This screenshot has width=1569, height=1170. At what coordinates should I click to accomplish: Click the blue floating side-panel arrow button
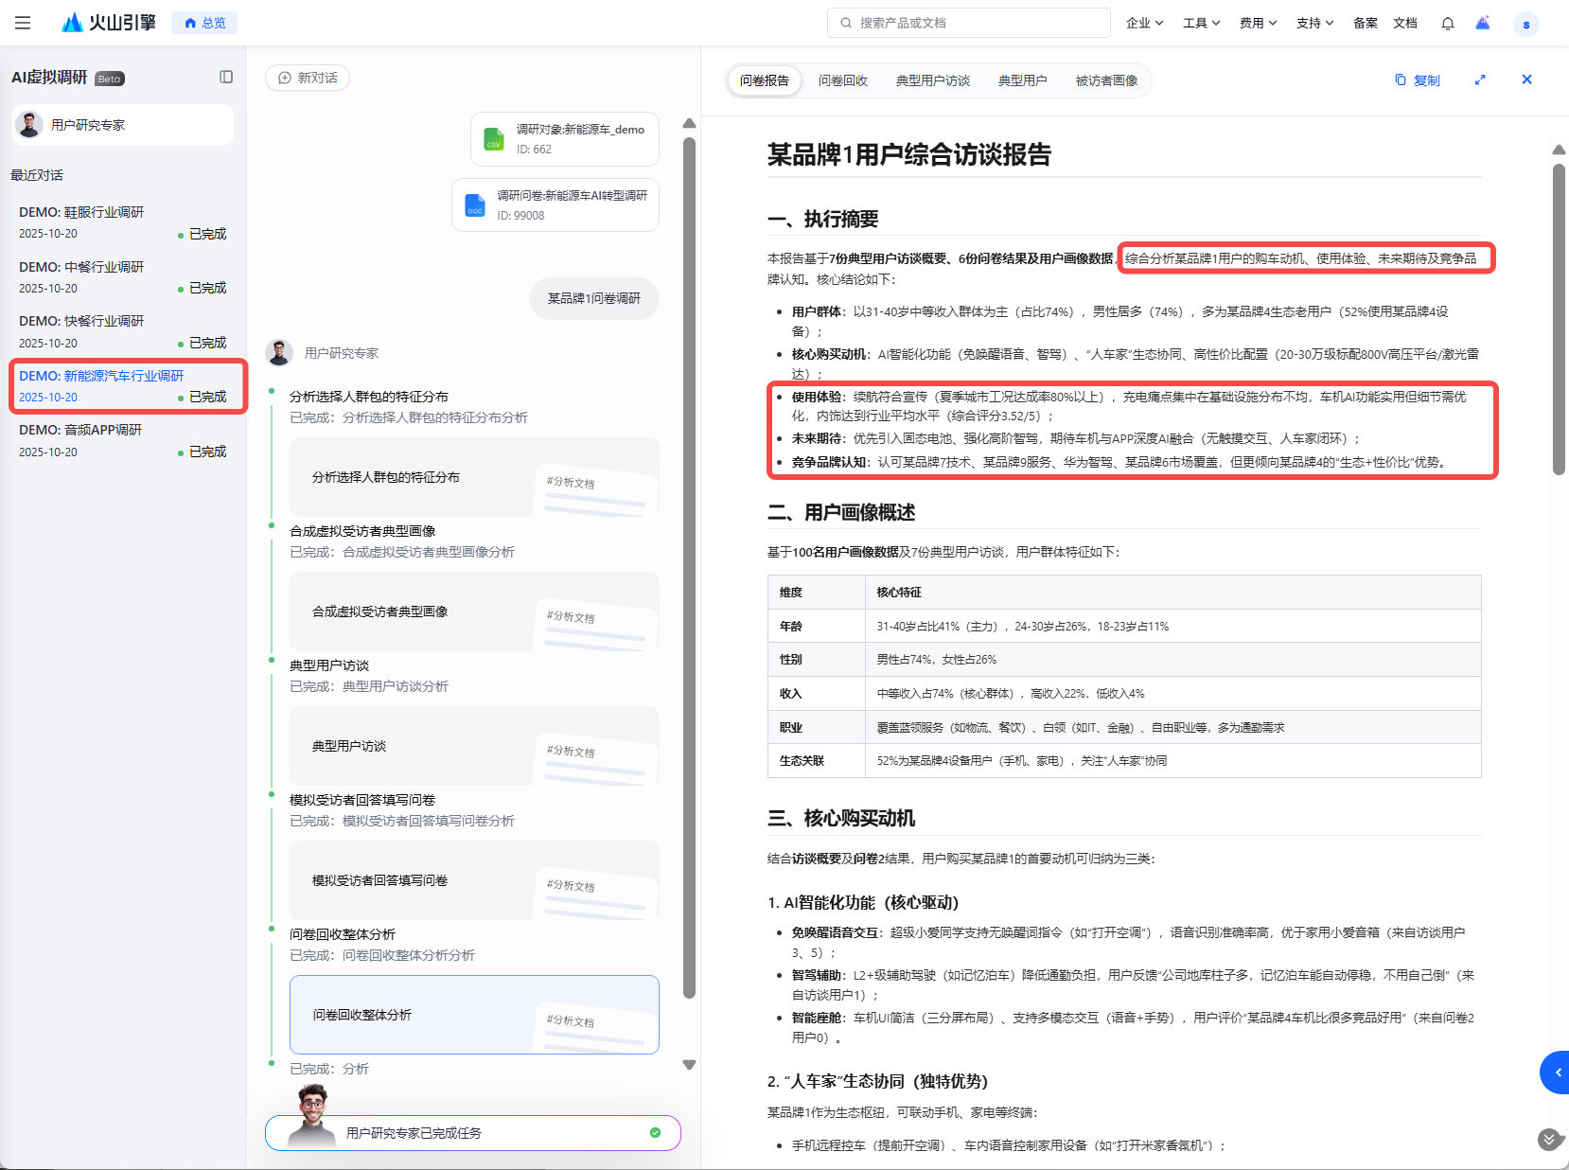click(x=1556, y=1072)
